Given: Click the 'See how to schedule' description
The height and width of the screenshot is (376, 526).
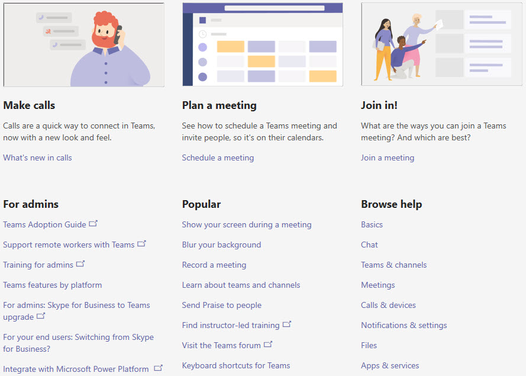Looking at the screenshot, I should point(260,131).
